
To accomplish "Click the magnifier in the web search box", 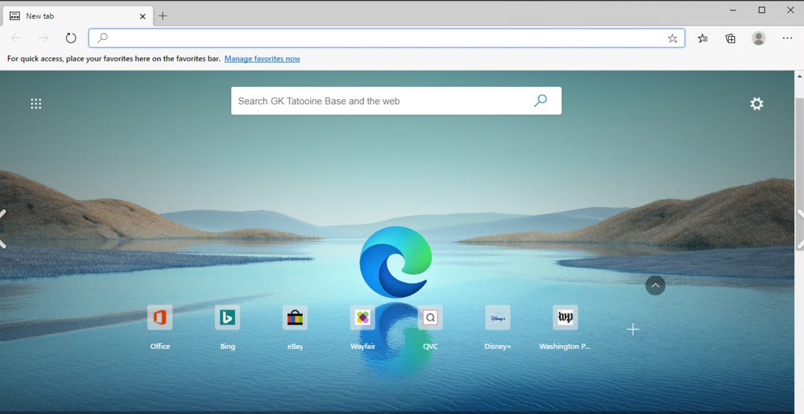I will [x=540, y=101].
